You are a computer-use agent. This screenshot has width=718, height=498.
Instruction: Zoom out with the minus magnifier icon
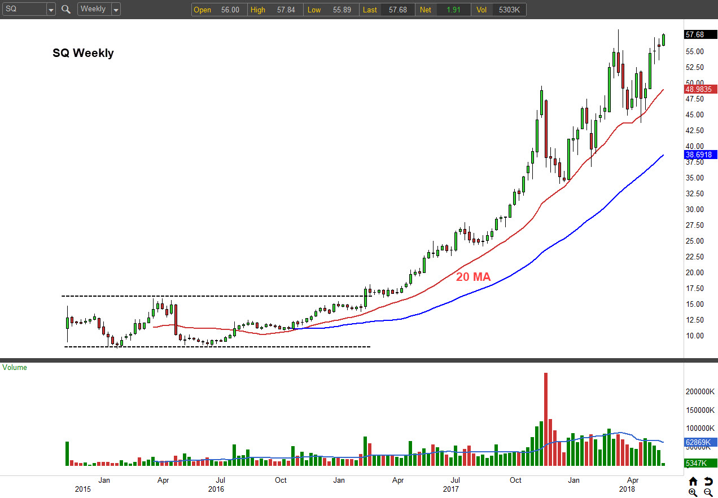tap(708, 492)
